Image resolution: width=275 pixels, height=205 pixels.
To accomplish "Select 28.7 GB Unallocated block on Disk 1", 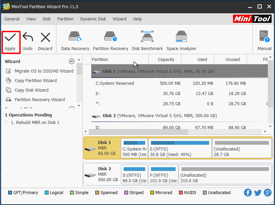I will point(242,148).
